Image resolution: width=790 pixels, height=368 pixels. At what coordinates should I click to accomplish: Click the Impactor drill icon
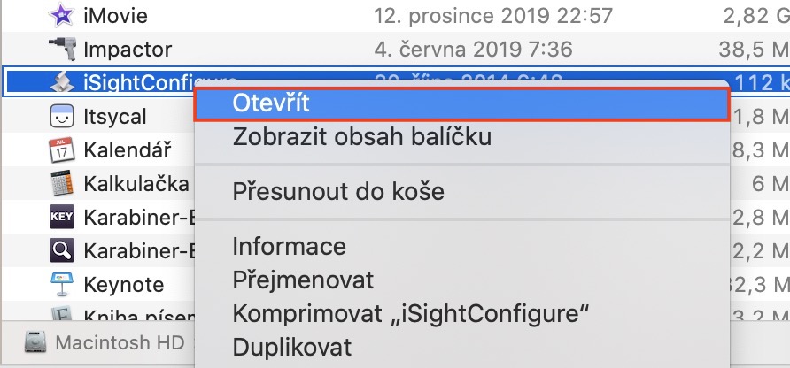[x=61, y=49]
